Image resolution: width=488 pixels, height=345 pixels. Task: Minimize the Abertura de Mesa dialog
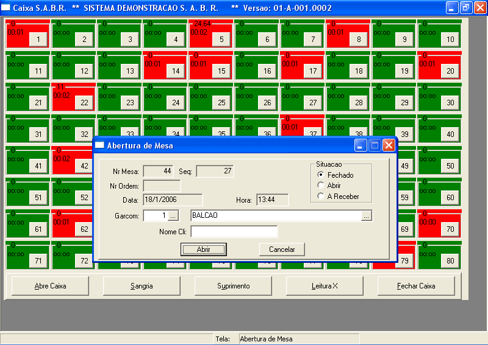point(361,145)
